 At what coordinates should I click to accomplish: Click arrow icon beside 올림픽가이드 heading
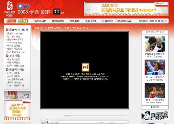point(7,70)
